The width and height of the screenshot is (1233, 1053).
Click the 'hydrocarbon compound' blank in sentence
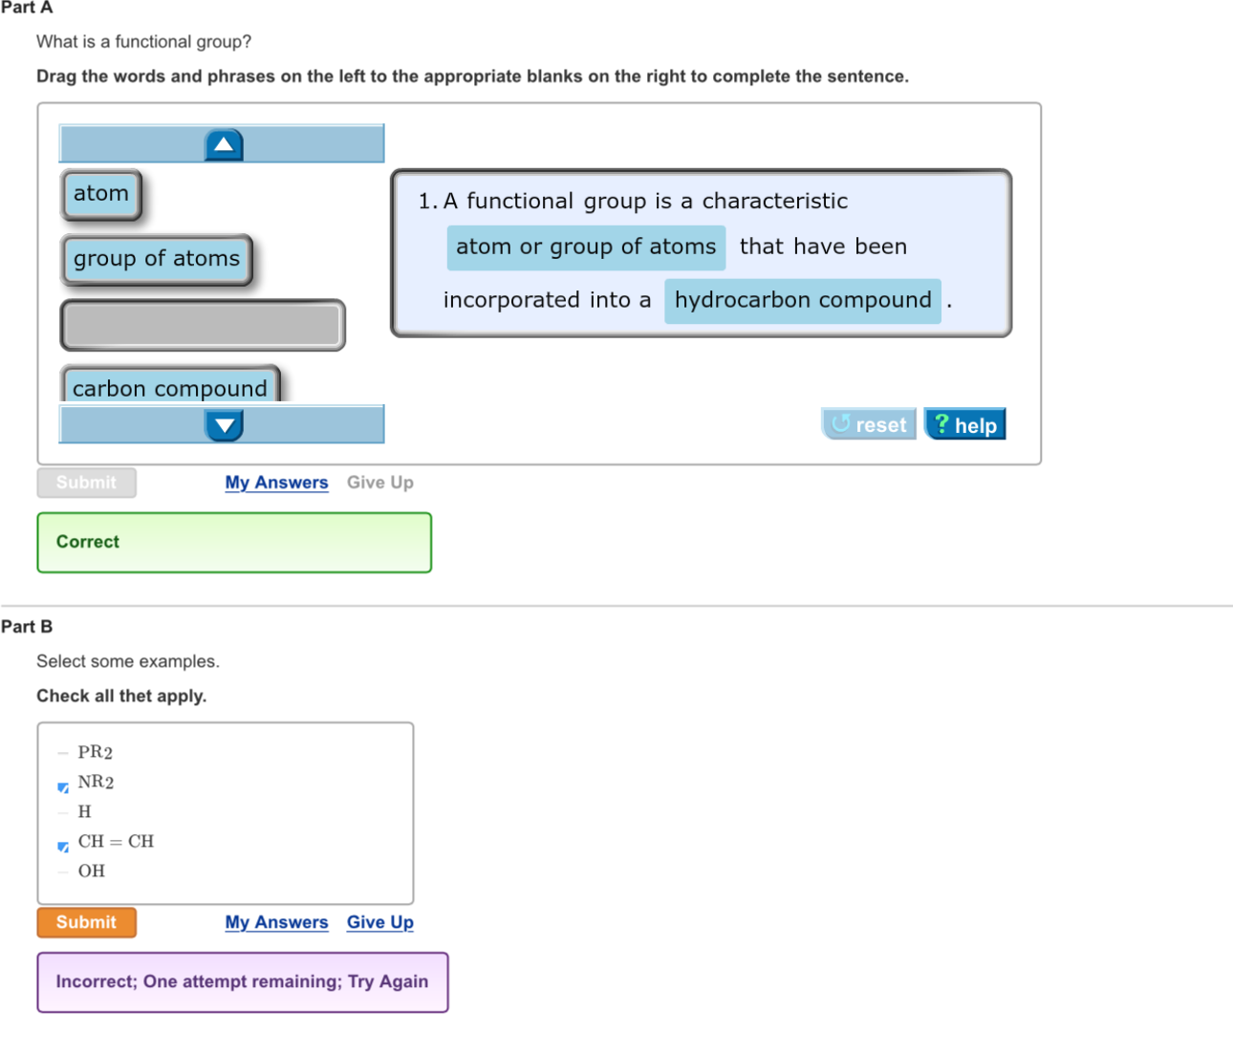coord(802,300)
